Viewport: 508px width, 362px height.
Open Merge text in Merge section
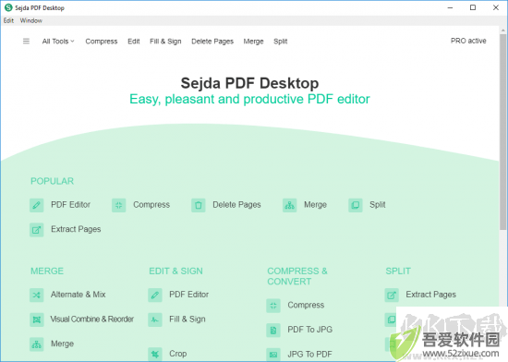pos(62,344)
